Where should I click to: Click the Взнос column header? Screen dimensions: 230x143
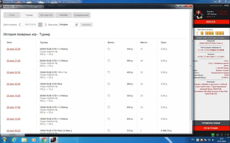point(111,42)
